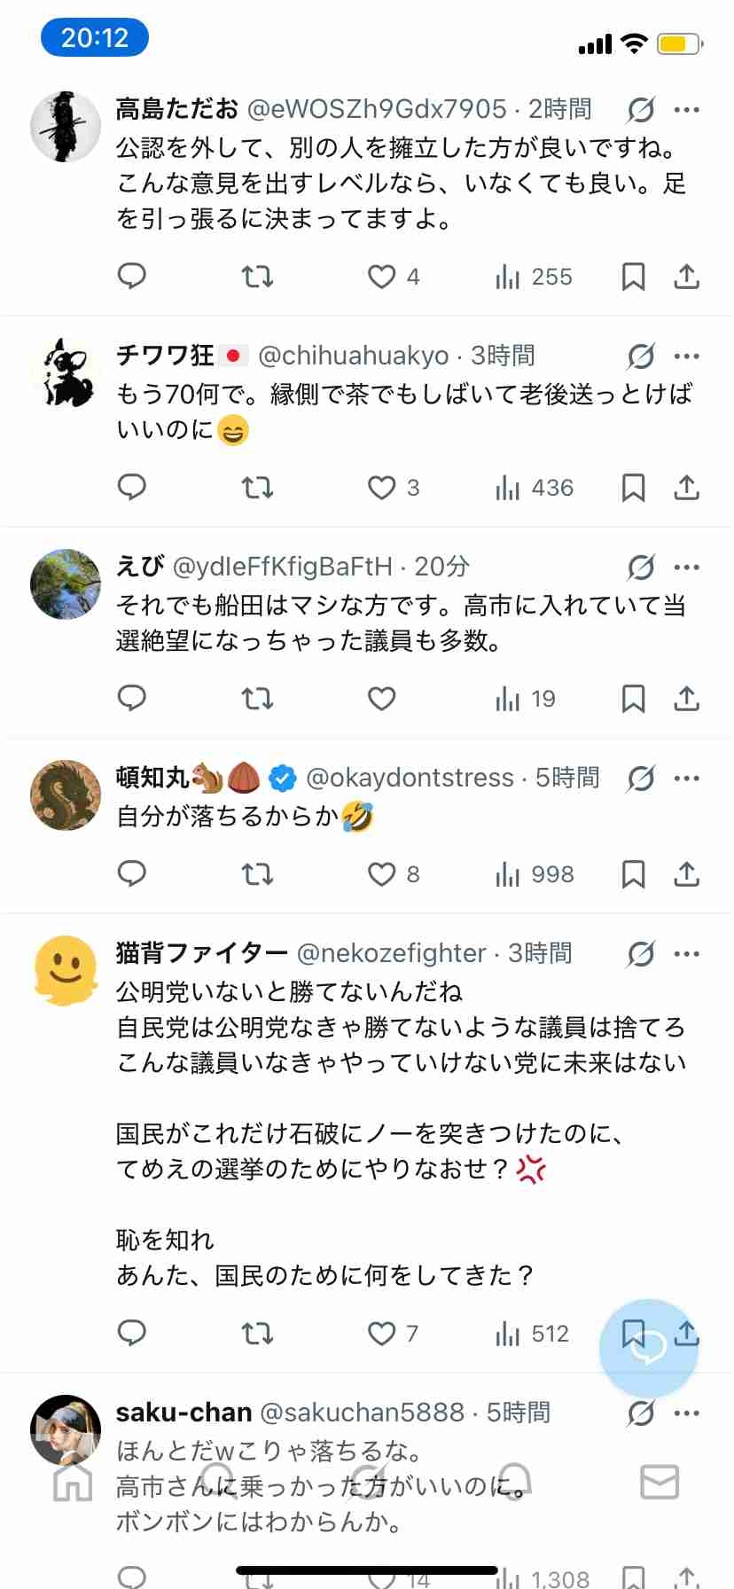The width and height of the screenshot is (734, 1589).
Task: Open more options for 高島ただお's tweet
Action: pyautogui.click(x=687, y=110)
